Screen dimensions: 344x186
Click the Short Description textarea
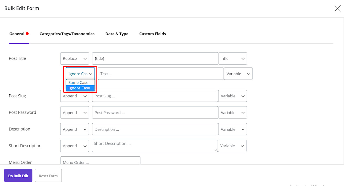pyautogui.click(x=155, y=146)
